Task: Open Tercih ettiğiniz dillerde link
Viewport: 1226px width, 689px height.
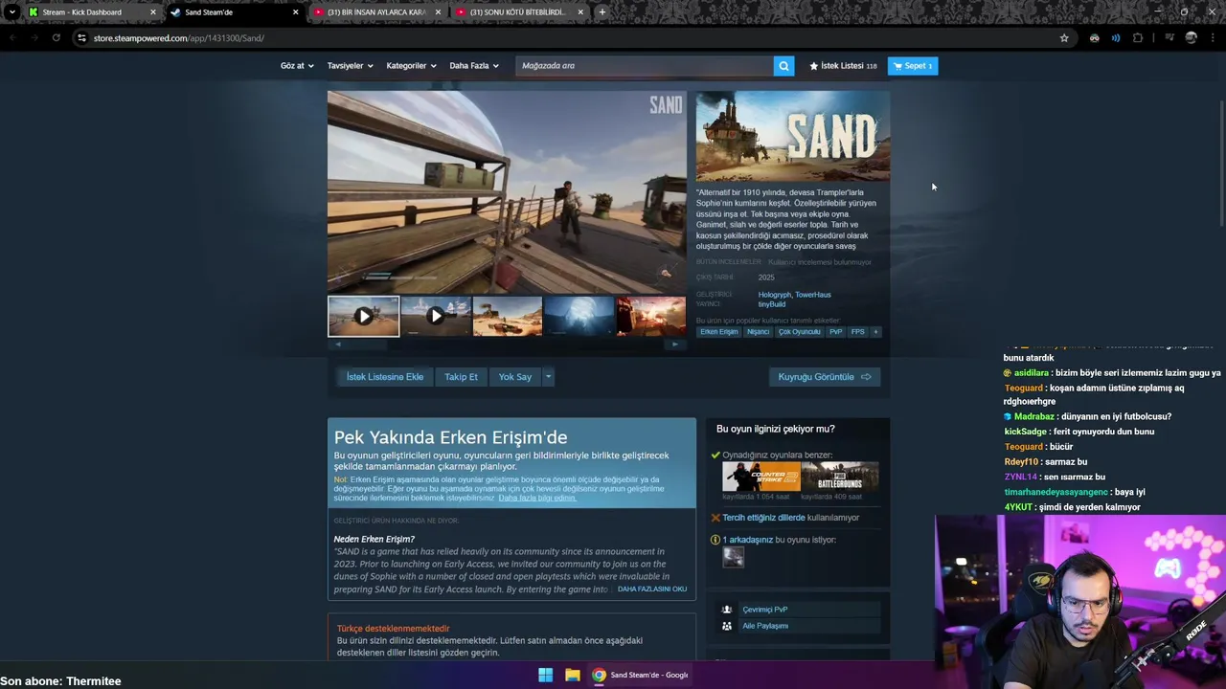Action: click(763, 518)
